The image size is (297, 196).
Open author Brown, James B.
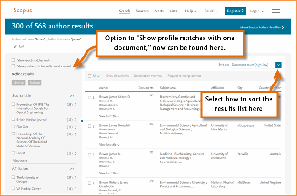click(x=110, y=154)
